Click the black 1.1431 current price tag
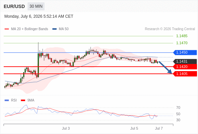 (x=185, y=62)
